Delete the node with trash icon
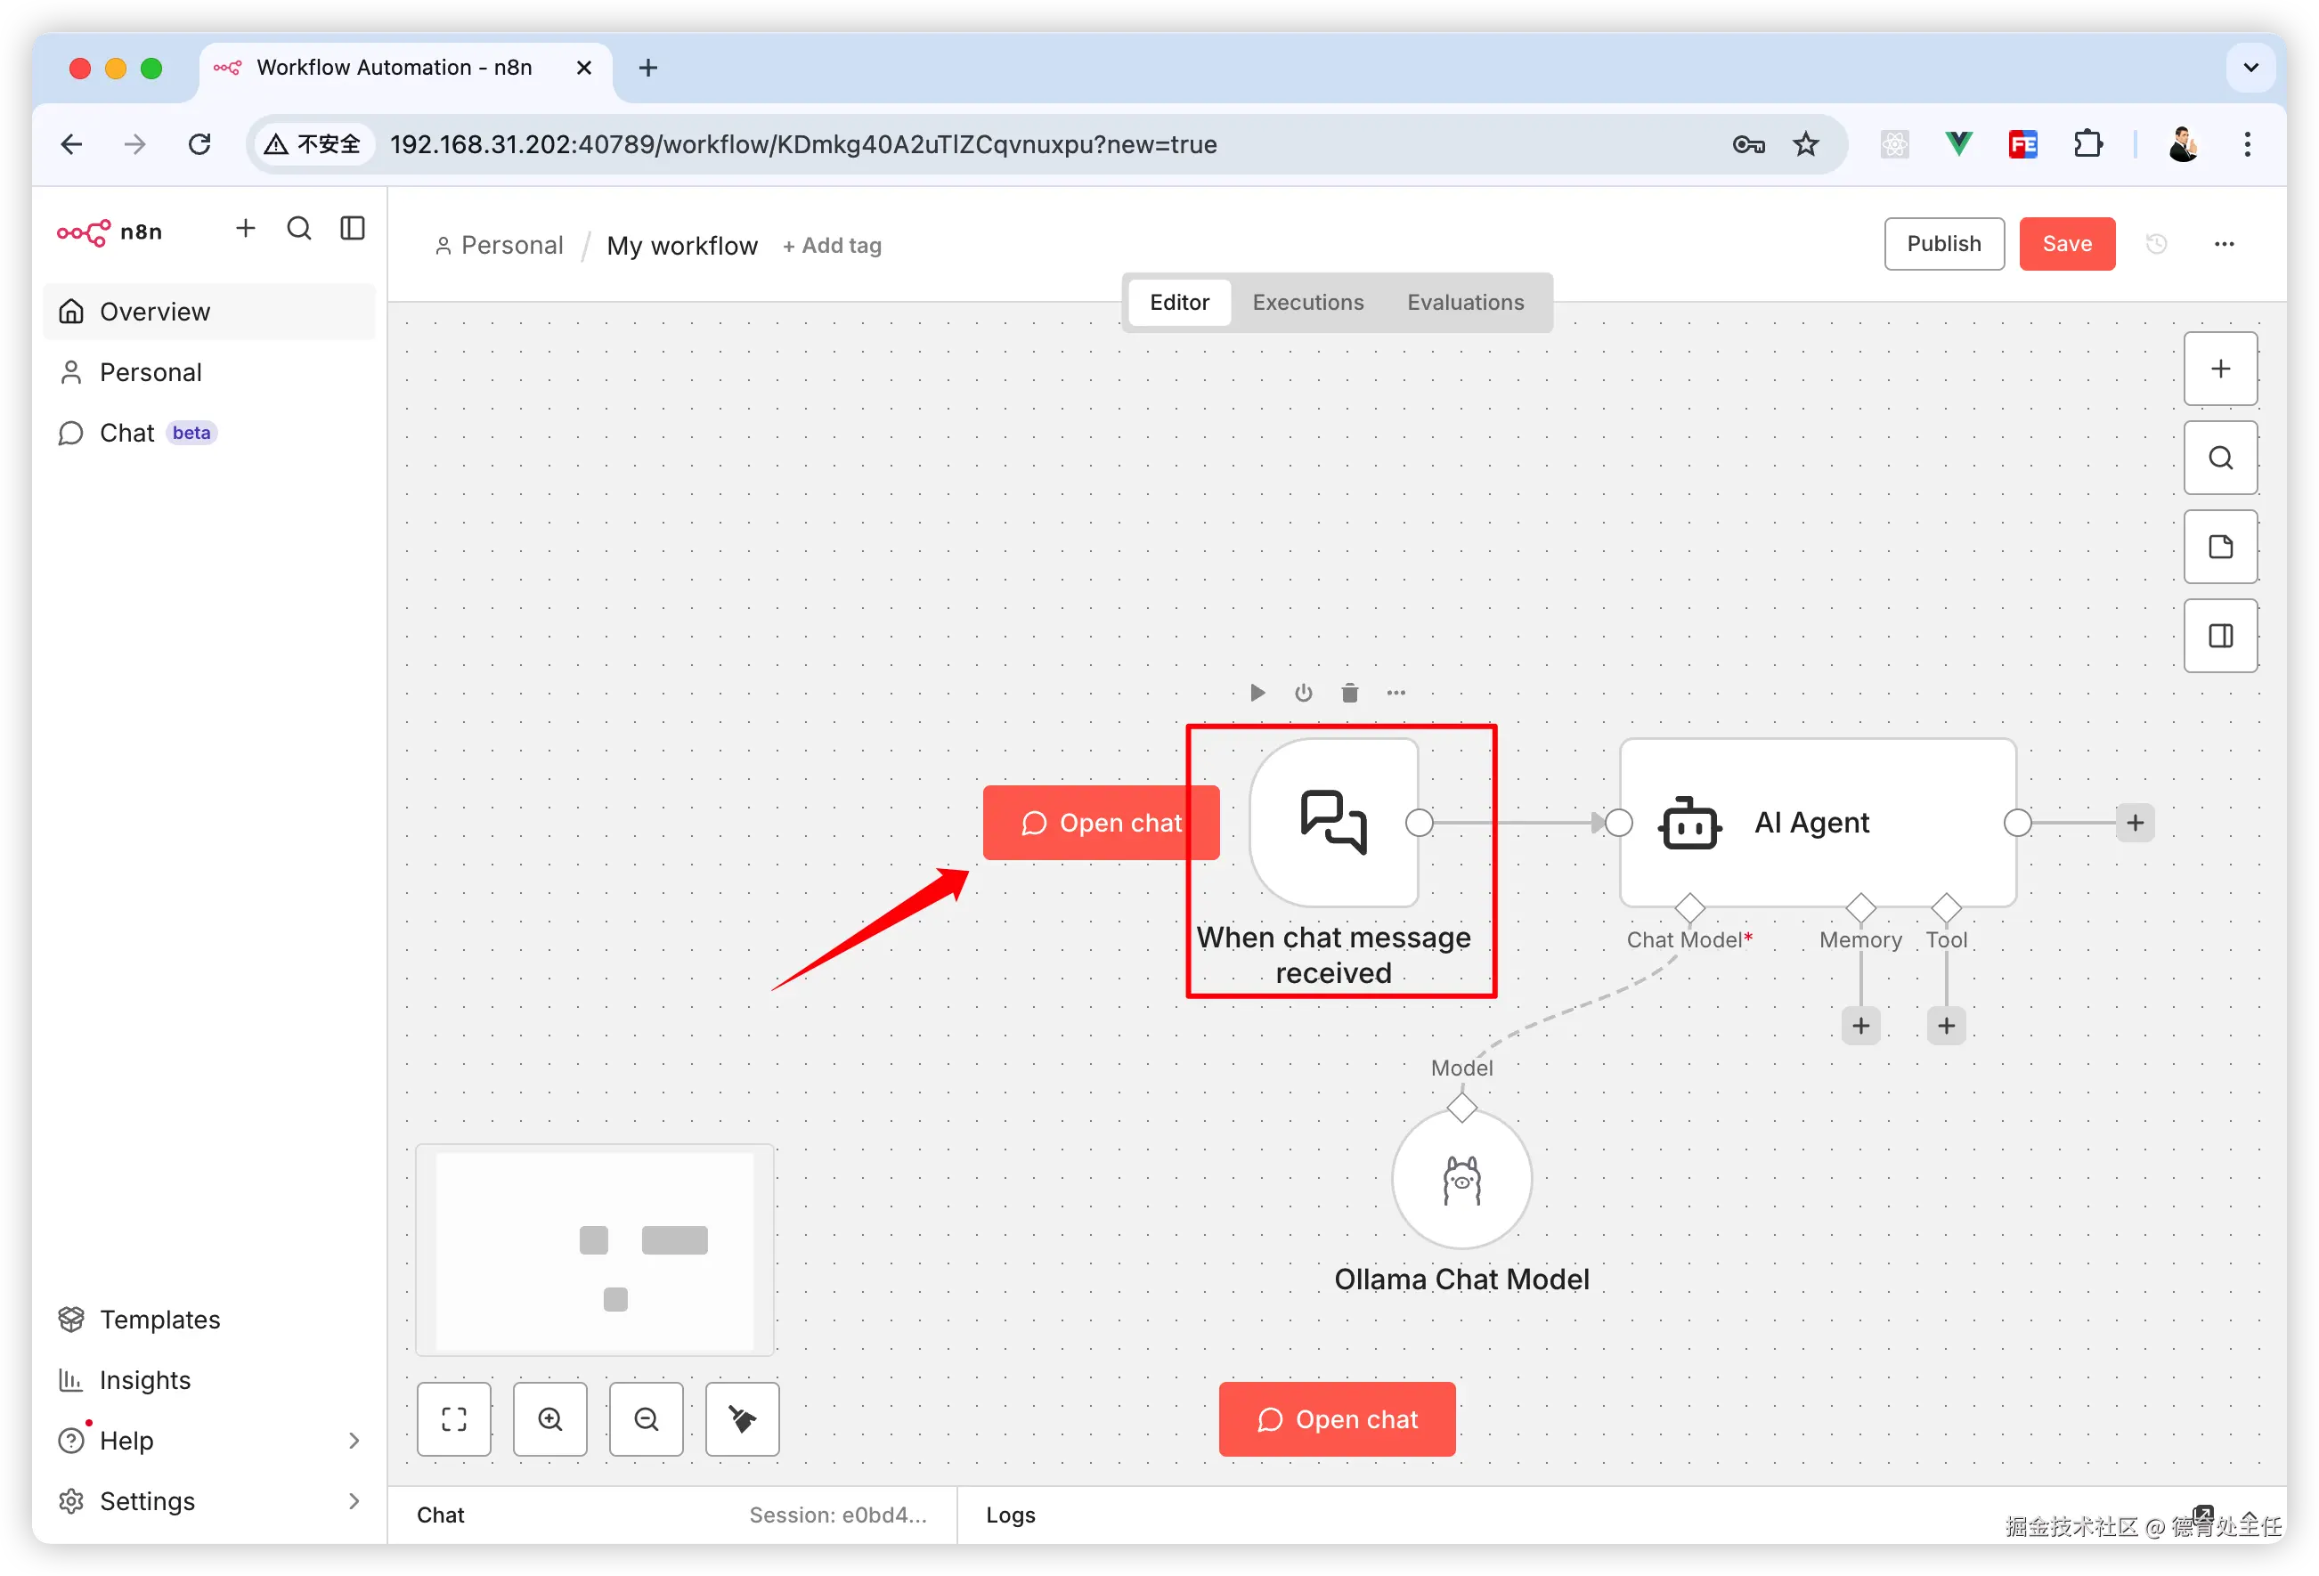The image size is (2319, 1576). coord(1349,692)
